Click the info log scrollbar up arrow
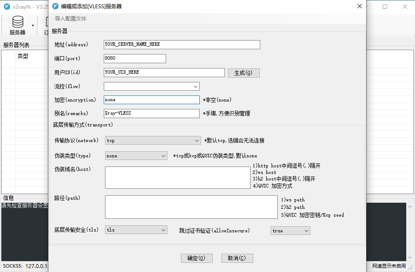415x272 pixels. tap(410, 207)
